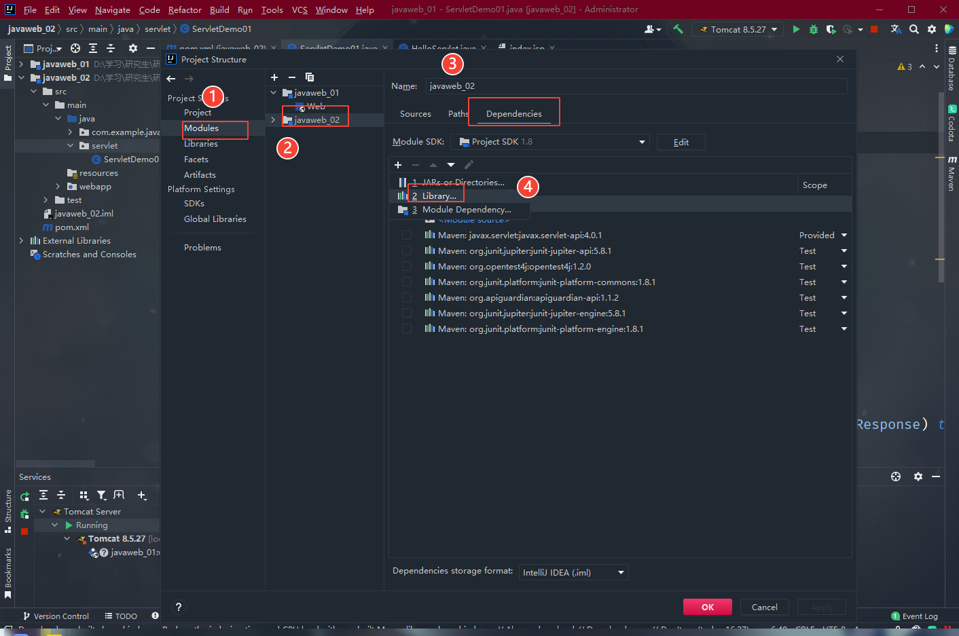959x636 pixels.
Task: Click Edit button next to Module SDK
Action: point(681,142)
